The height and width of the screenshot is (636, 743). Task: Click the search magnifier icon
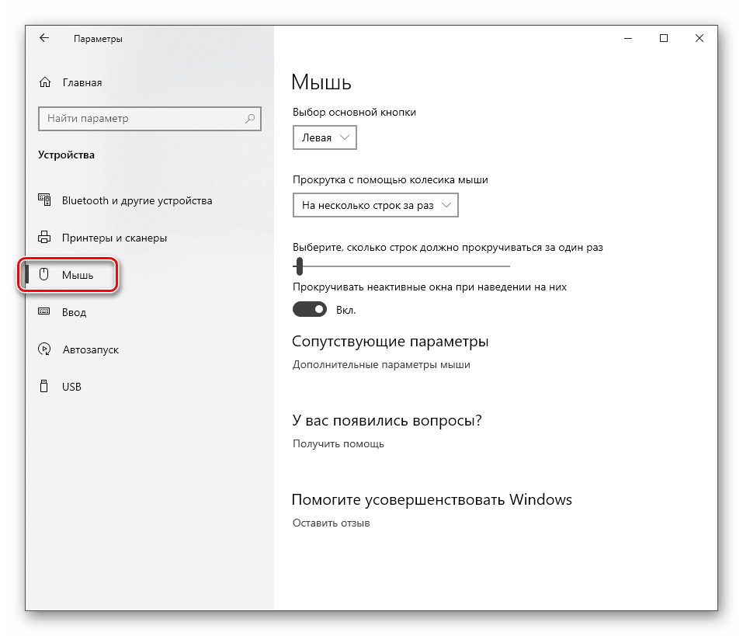click(x=250, y=119)
